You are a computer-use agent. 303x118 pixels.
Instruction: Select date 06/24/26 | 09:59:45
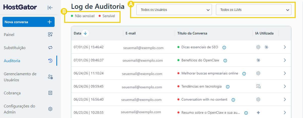point(89,86)
